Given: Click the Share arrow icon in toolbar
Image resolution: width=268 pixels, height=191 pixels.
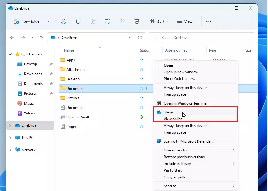Looking at the screenshot, I should point(122,21).
